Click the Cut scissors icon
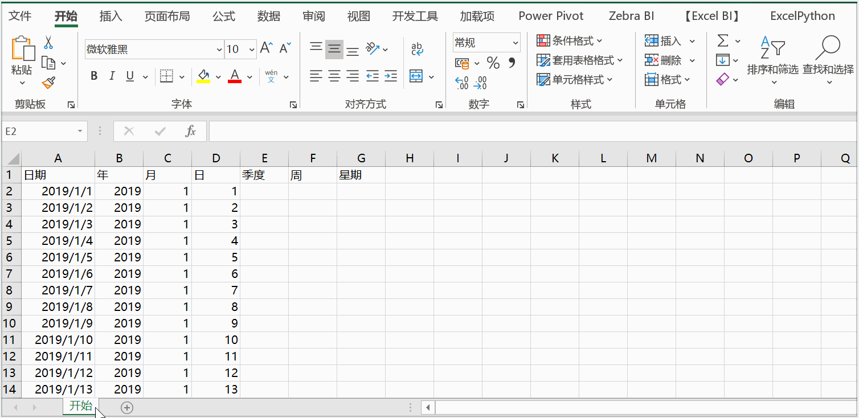859x418 pixels. point(48,42)
